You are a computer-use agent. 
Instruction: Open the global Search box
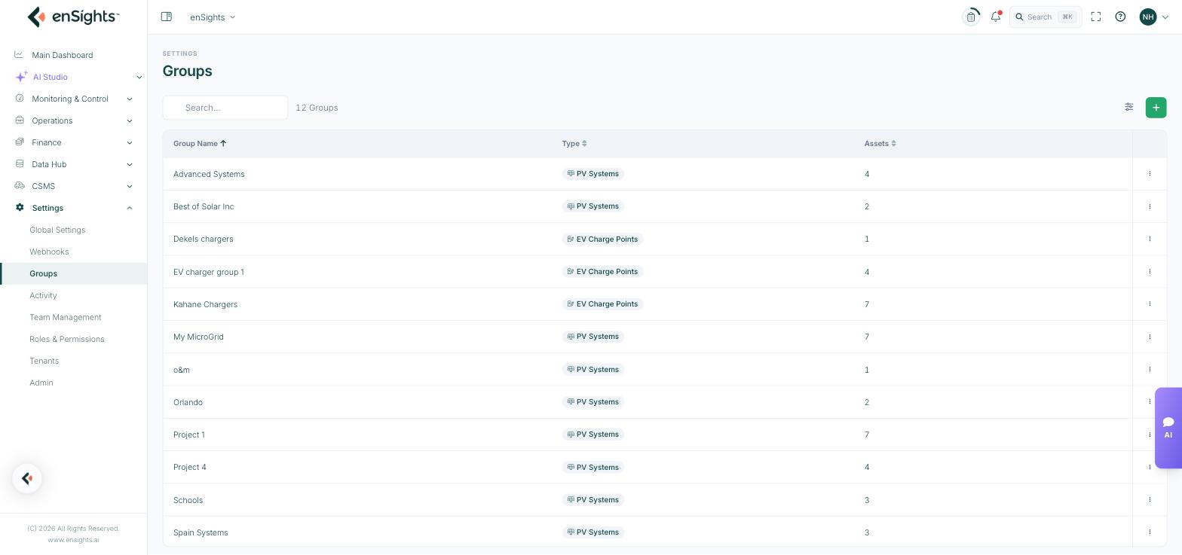1046,17
